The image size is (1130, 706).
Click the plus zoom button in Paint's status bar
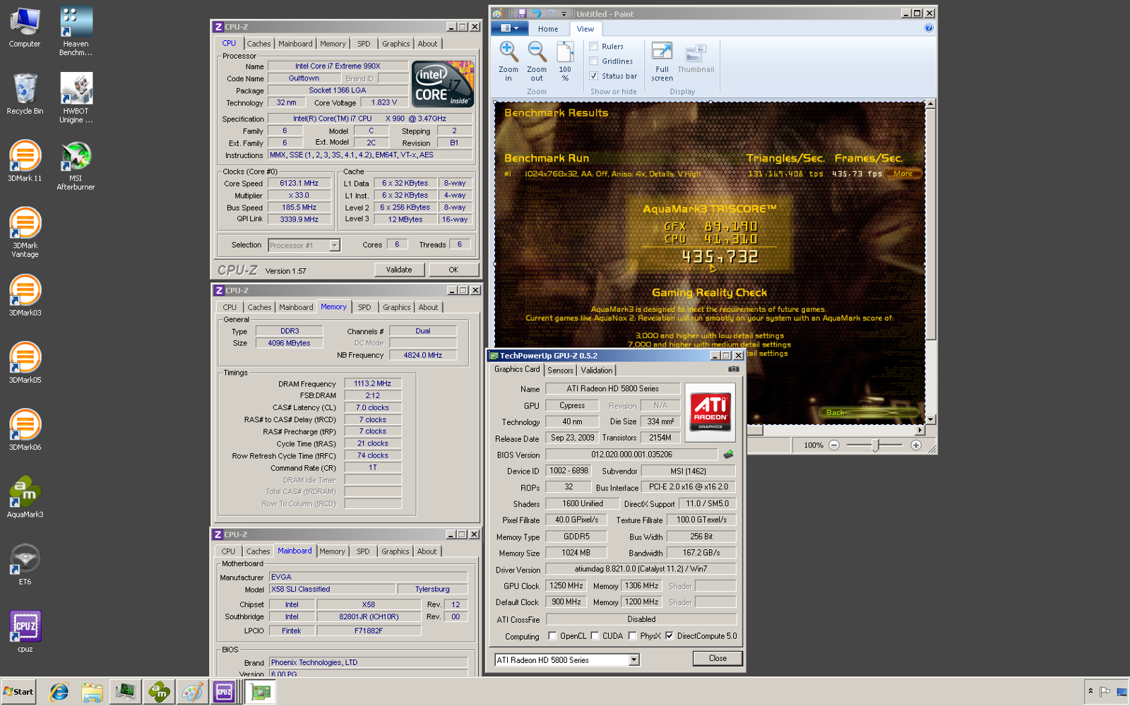916,445
